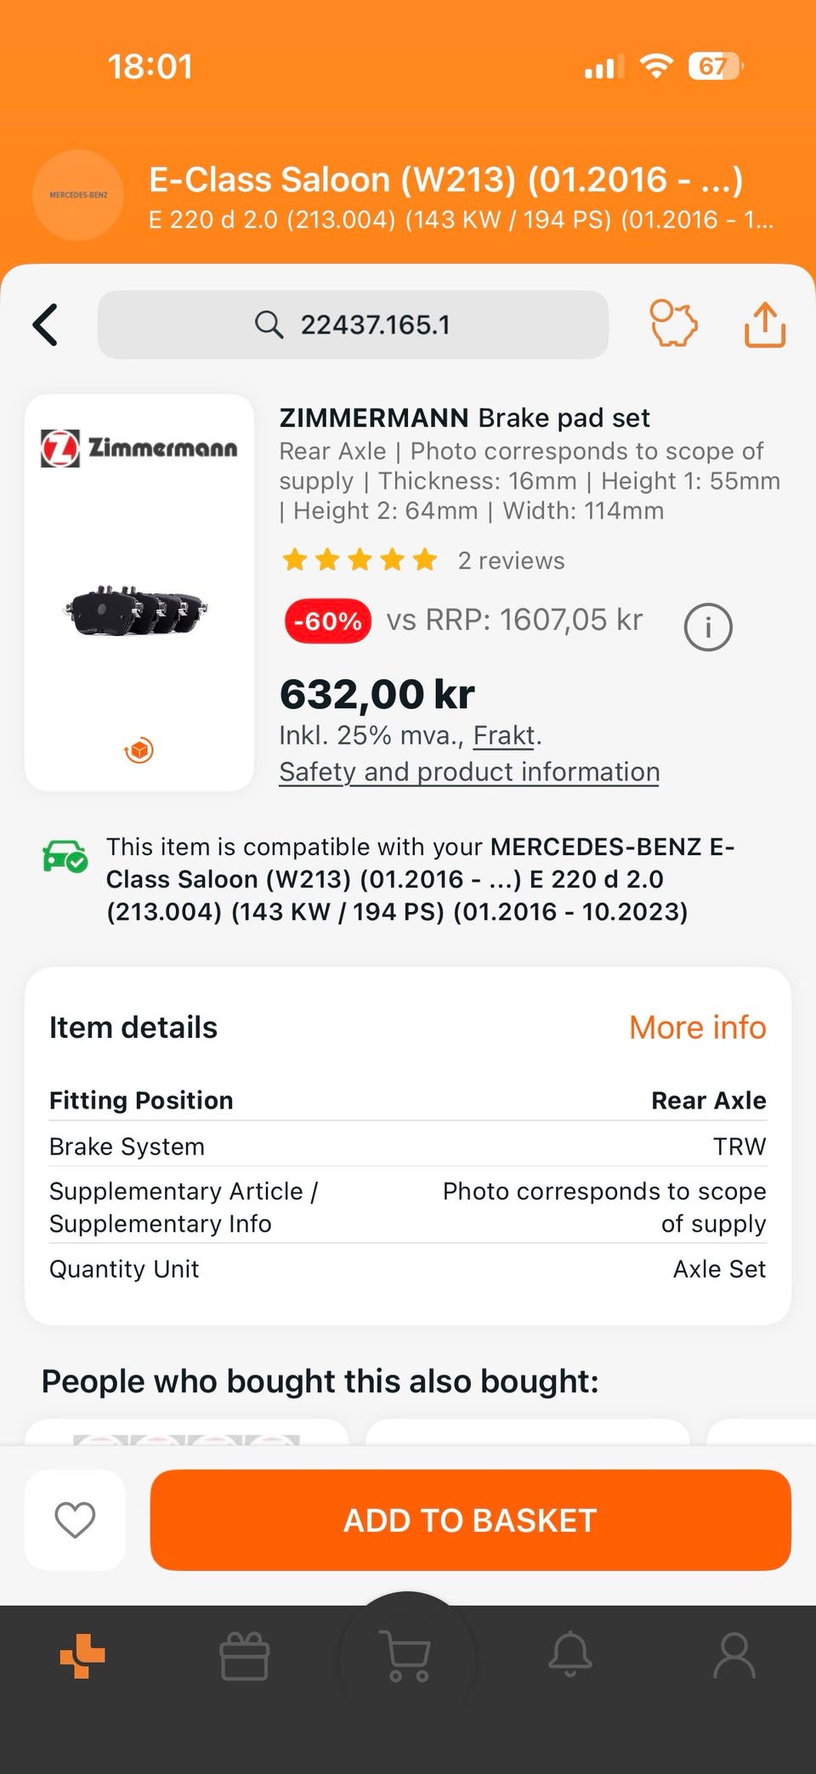Tap the Frakt shipping link
This screenshot has width=816, height=1774.
point(504,735)
